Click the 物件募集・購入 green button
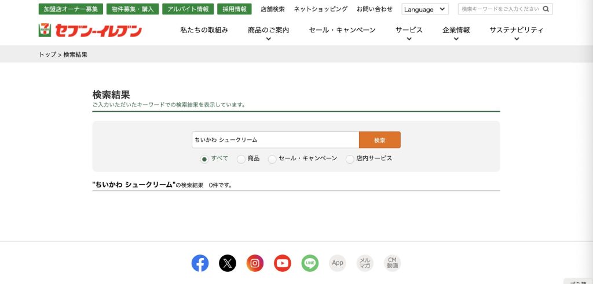 point(133,9)
